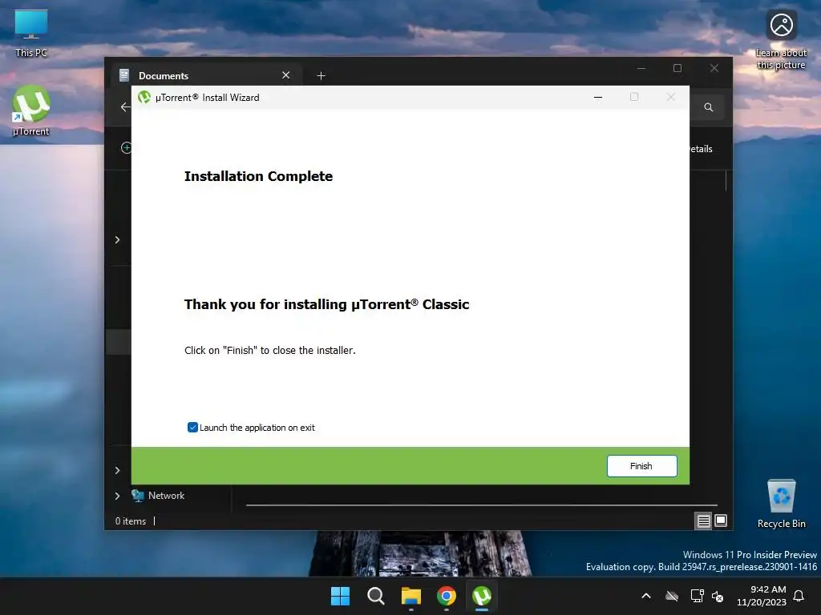Image resolution: width=821 pixels, height=615 pixels.
Task: Expand the Network tree item chevron
Action: click(117, 496)
